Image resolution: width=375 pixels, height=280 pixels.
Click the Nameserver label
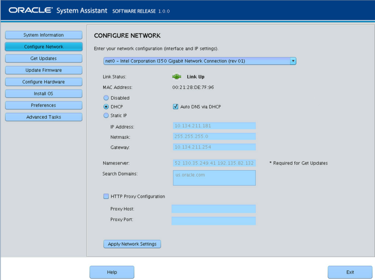(x=116, y=163)
